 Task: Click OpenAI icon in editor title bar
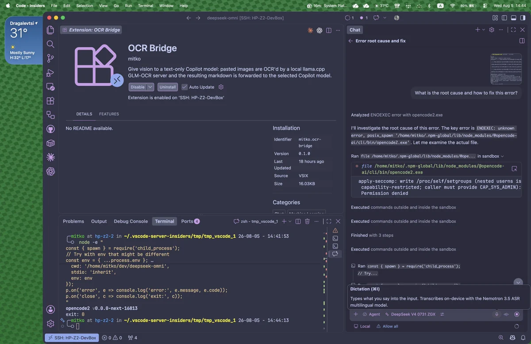[x=319, y=30]
